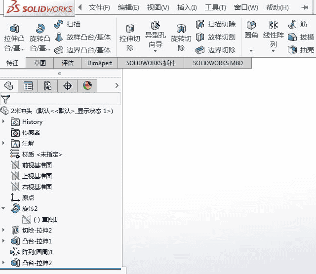Open the 窗口(W) menu
Viewport: 316px width, 274px height.
pyautogui.click(x=246, y=8)
